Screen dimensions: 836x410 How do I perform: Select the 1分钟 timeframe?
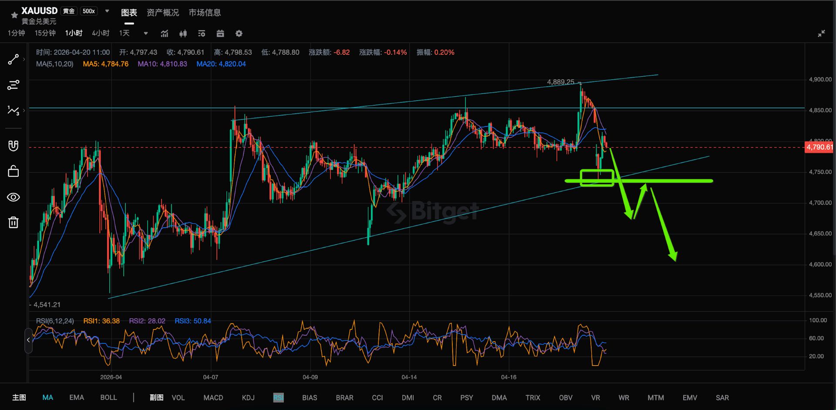click(x=17, y=33)
